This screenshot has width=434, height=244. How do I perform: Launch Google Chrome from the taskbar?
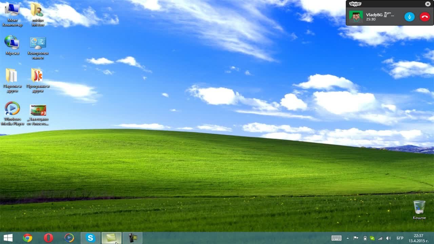27,238
